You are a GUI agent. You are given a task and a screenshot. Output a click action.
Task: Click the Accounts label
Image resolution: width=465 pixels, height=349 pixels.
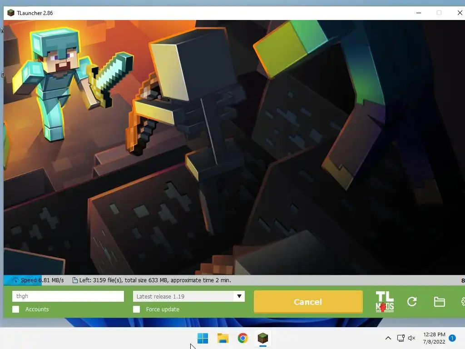coord(37,309)
